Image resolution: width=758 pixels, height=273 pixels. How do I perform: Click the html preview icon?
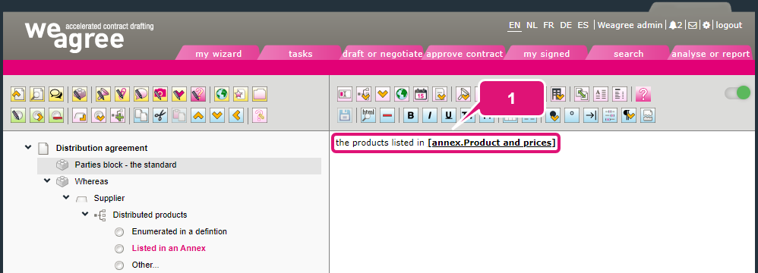368,115
